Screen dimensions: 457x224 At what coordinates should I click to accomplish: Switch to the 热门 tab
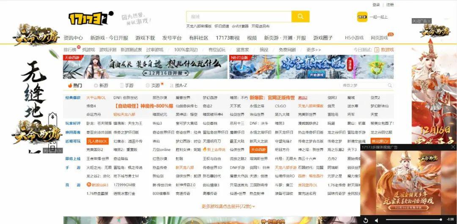click(75, 85)
